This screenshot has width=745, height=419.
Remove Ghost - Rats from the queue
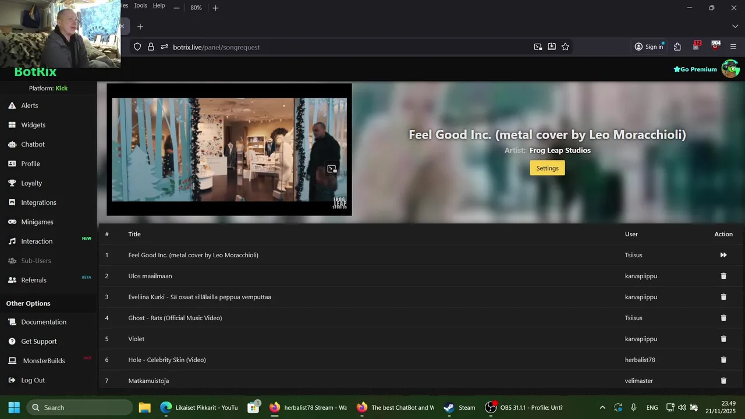click(x=723, y=318)
